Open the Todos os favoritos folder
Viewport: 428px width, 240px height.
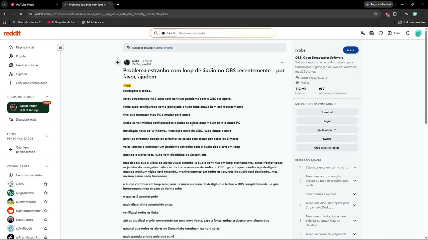click(412, 22)
